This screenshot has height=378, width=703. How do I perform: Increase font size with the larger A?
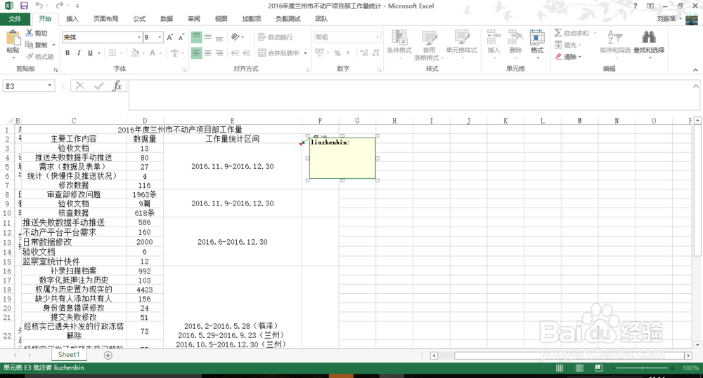(x=169, y=37)
